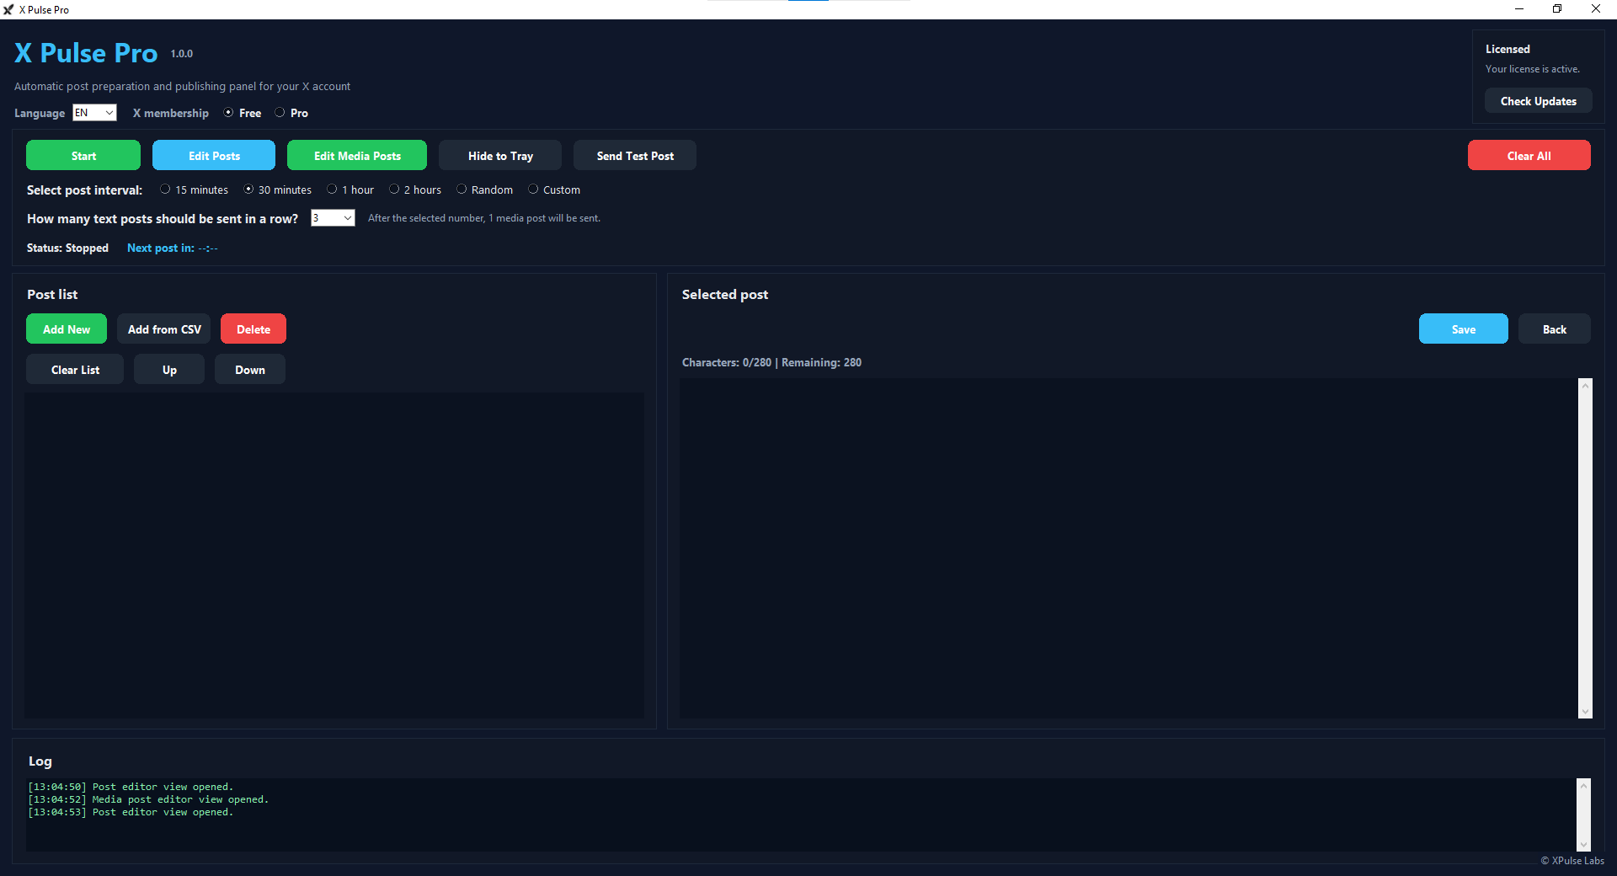Click the post editor scrollbar up arrow
Image resolution: width=1617 pixels, height=876 pixels.
tap(1586, 385)
